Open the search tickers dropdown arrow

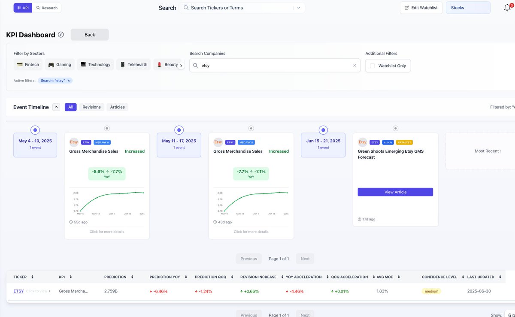(298, 8)
